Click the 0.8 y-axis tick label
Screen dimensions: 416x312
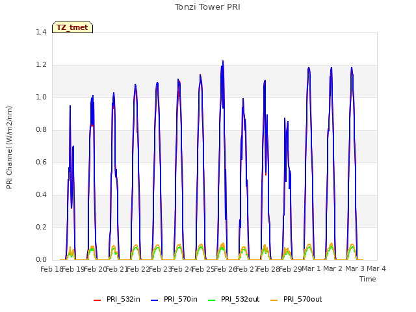(41, 130)
